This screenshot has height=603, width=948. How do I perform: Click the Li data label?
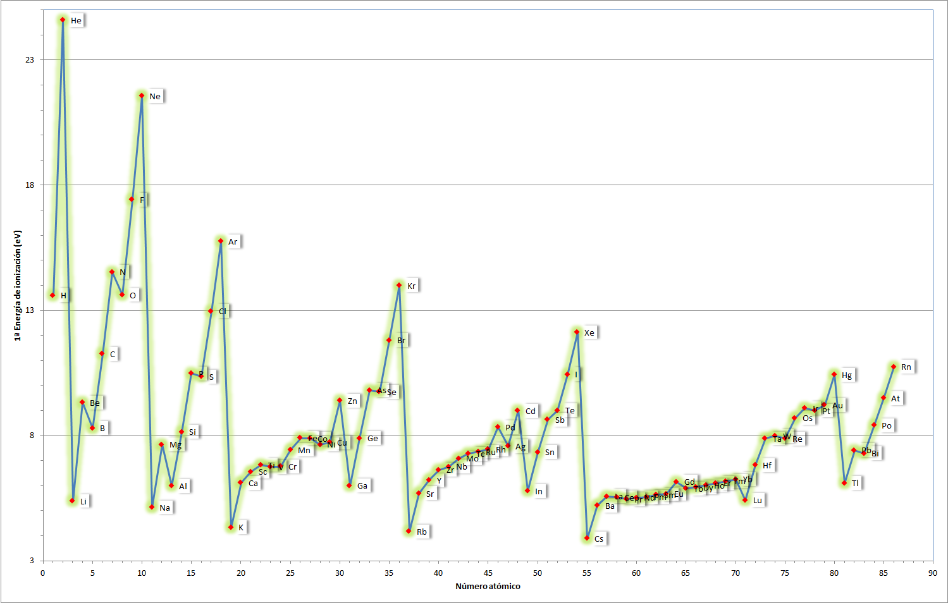tap(83, 501)
